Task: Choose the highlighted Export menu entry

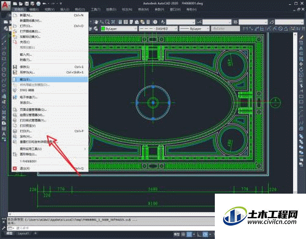Action: pyautogui.click(x=50, y=80)
